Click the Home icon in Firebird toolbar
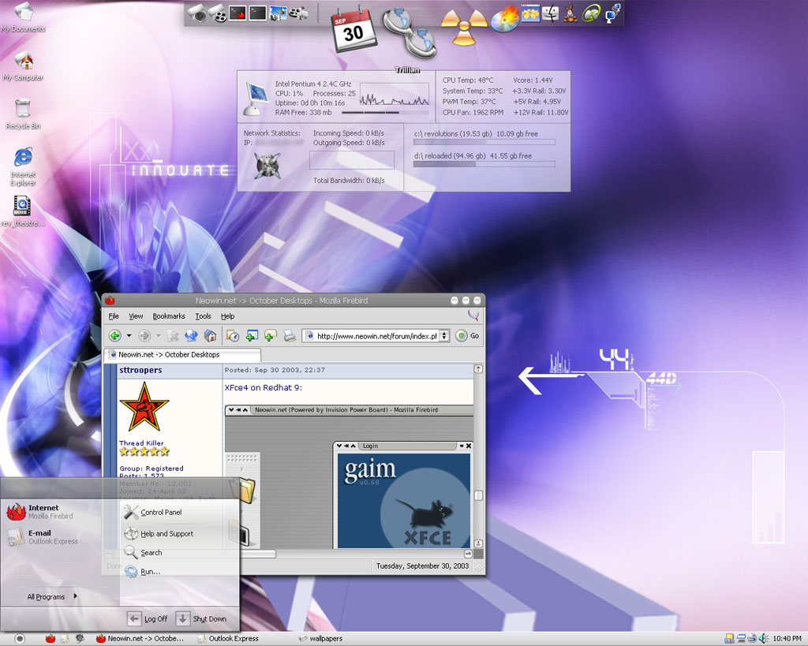 click(x=210, y=335)
